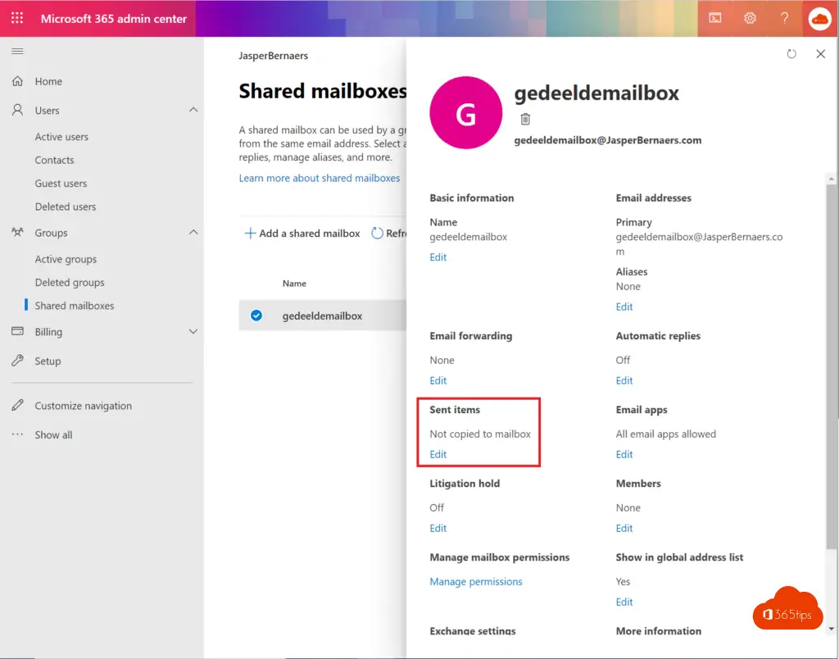Click Manage permissions link
This screenshot has height=659, width=839.
click(476, 582)
